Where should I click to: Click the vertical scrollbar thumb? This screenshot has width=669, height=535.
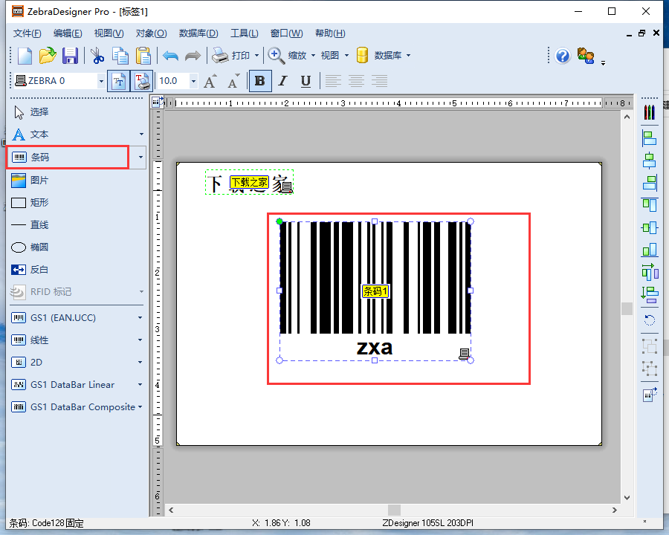tap(627, 308)
